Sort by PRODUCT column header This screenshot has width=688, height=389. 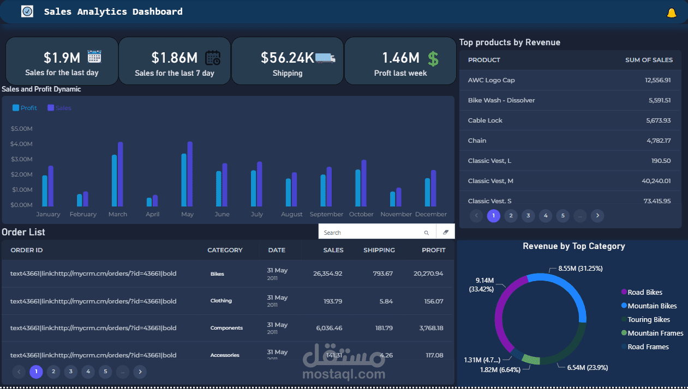(x=484, y=60)
